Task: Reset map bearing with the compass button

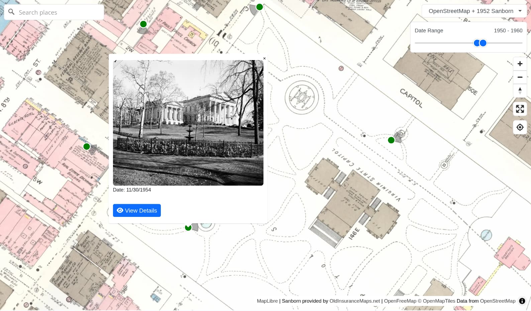Action: pos(520,90)
